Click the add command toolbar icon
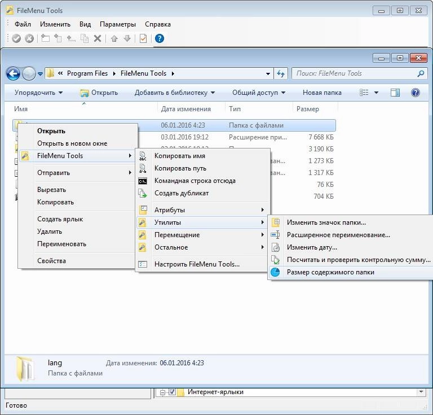 (x=45, y=38)
